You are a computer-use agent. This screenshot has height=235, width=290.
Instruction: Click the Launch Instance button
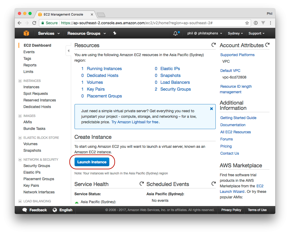click(92, 162)
